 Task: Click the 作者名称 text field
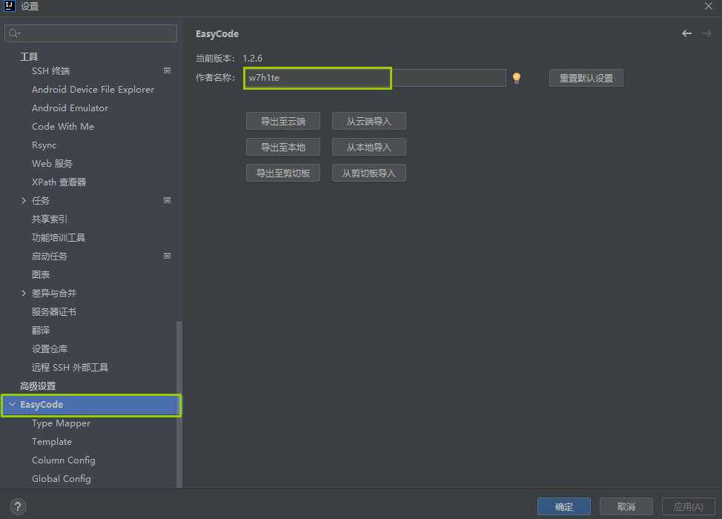[375, 78]
